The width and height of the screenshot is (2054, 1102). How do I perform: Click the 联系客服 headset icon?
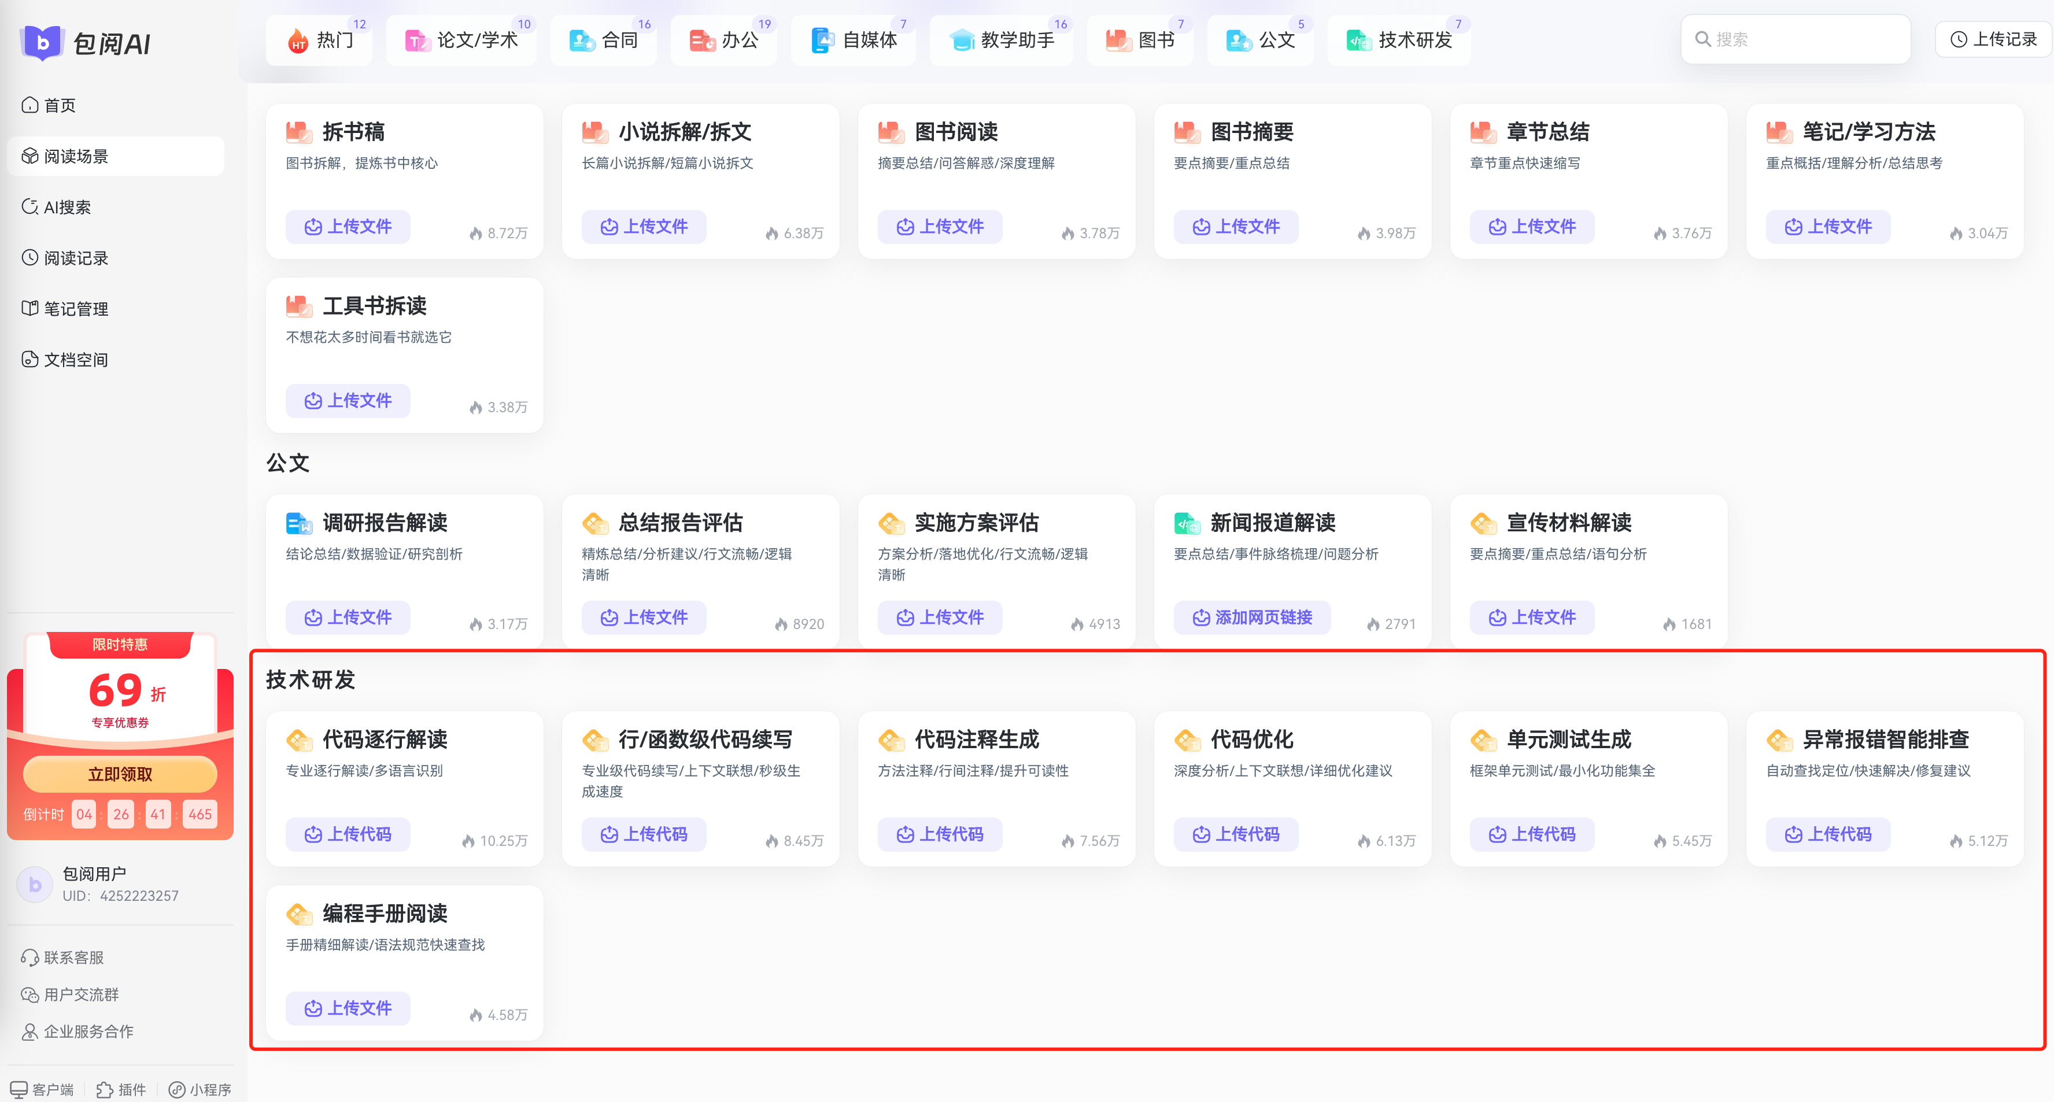pyautogui.click(x=29, y=957)
